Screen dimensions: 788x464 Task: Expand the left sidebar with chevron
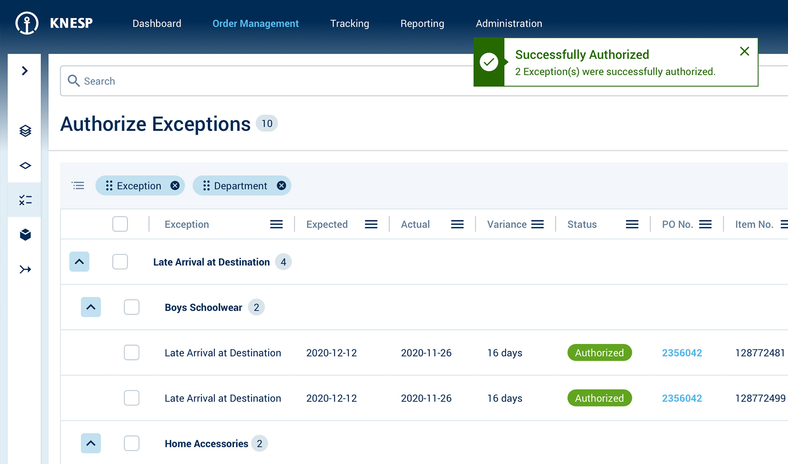25,71
